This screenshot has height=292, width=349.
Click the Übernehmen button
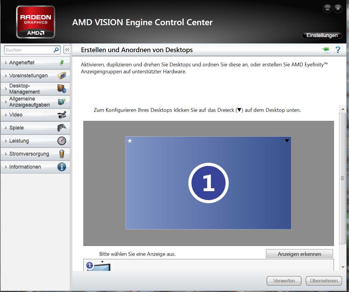[x=324, y=281]
